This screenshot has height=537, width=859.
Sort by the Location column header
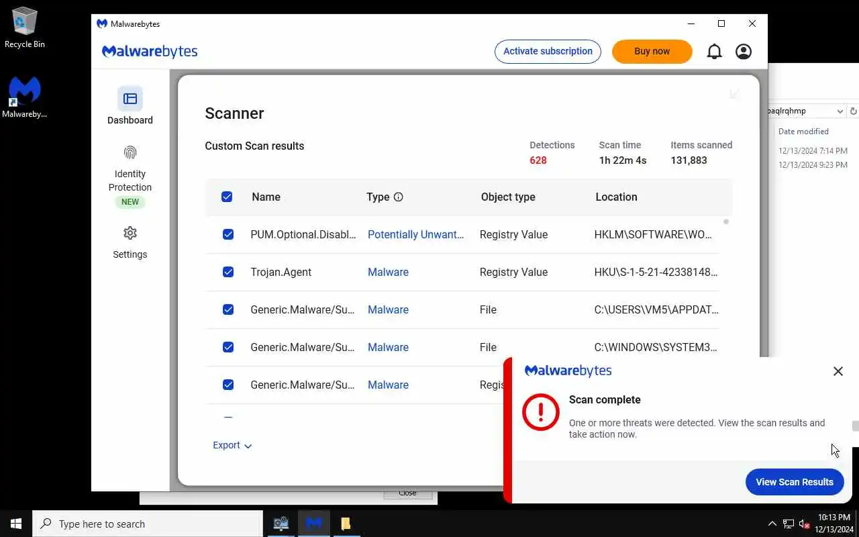pyautogui.click(x=616, y=197)
